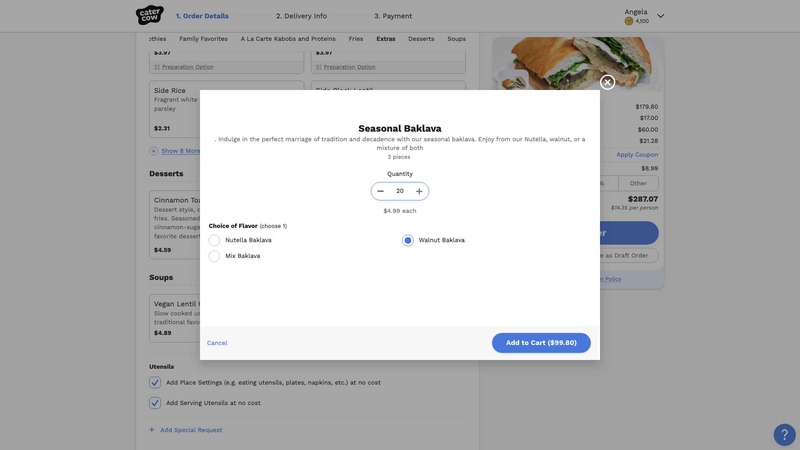Select Mix Baklava flavor
The image size is (800, 450).
click(x=214, y=256)
